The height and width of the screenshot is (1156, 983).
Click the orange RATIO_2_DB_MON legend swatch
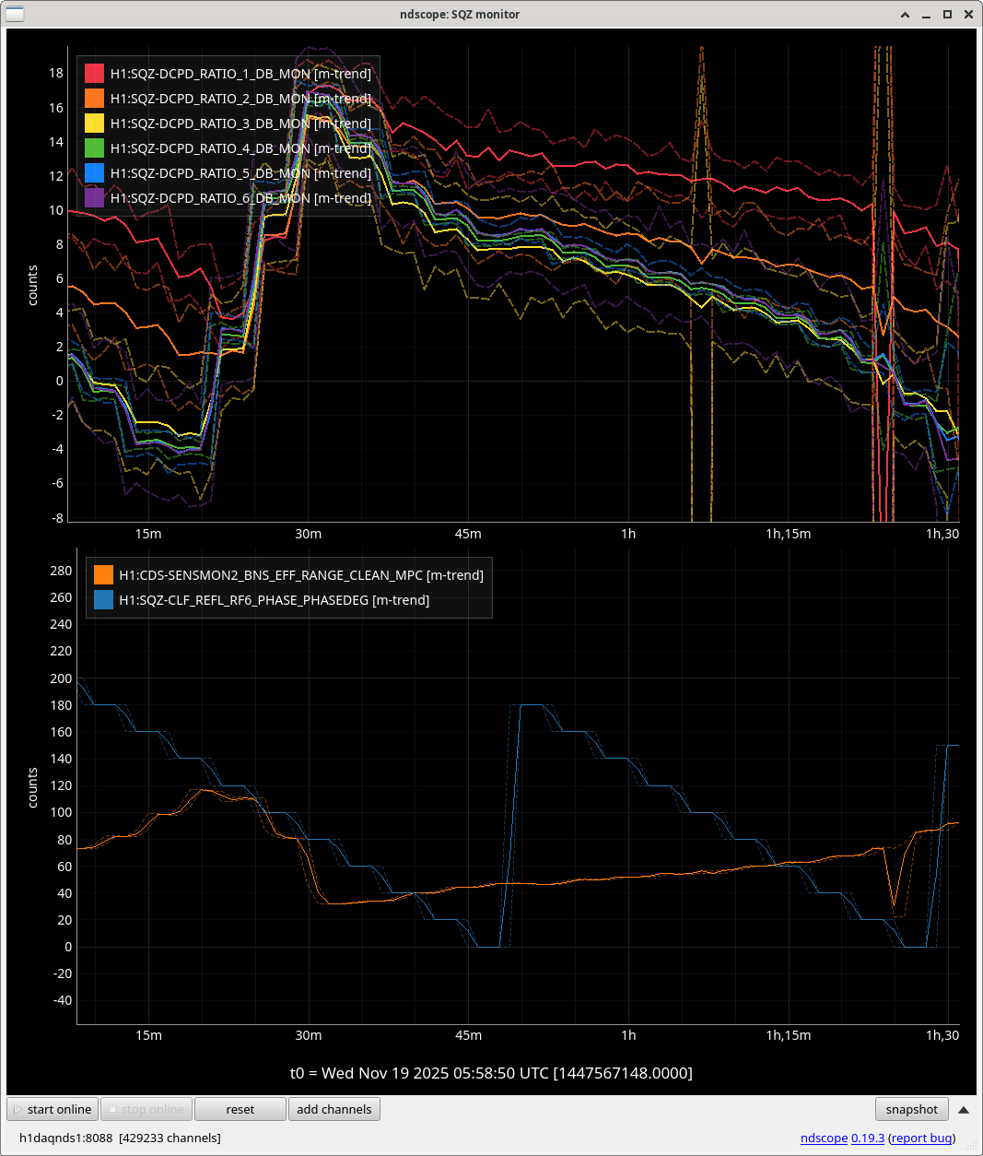click(x=95, y=99)
